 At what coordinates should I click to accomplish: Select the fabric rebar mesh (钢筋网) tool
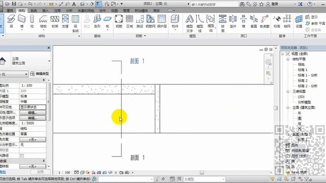coord(151,21)
